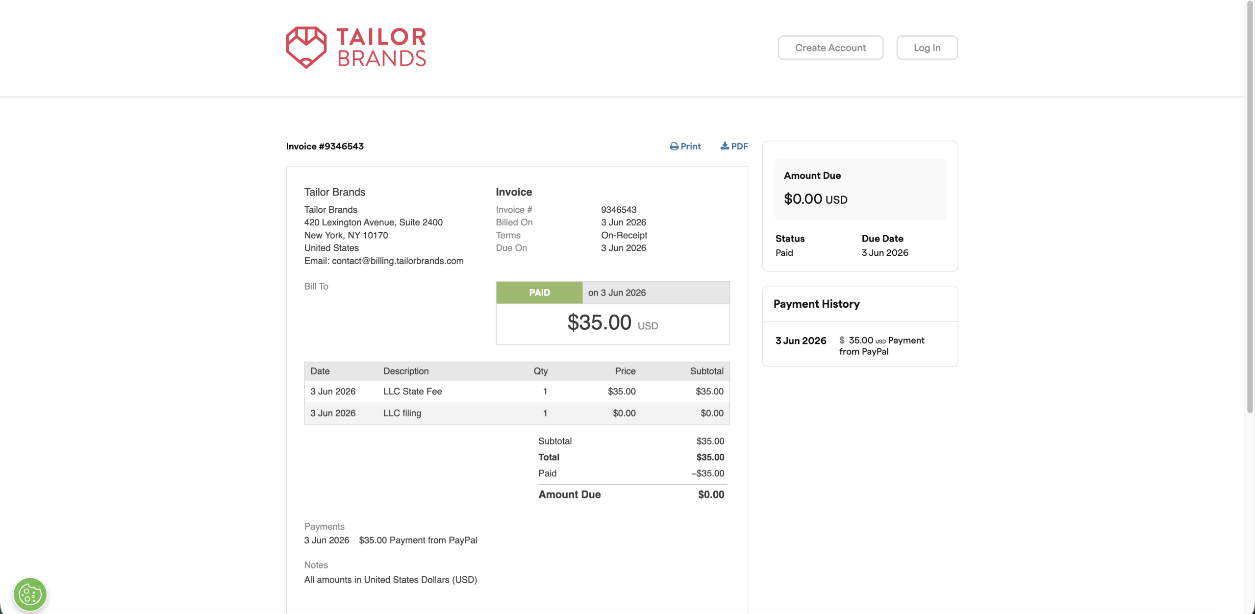Image resolution: width=1255 pixels, height=614 pixels.
Task: Click the All amounts in USD note
Action: (x=391, y=580)
